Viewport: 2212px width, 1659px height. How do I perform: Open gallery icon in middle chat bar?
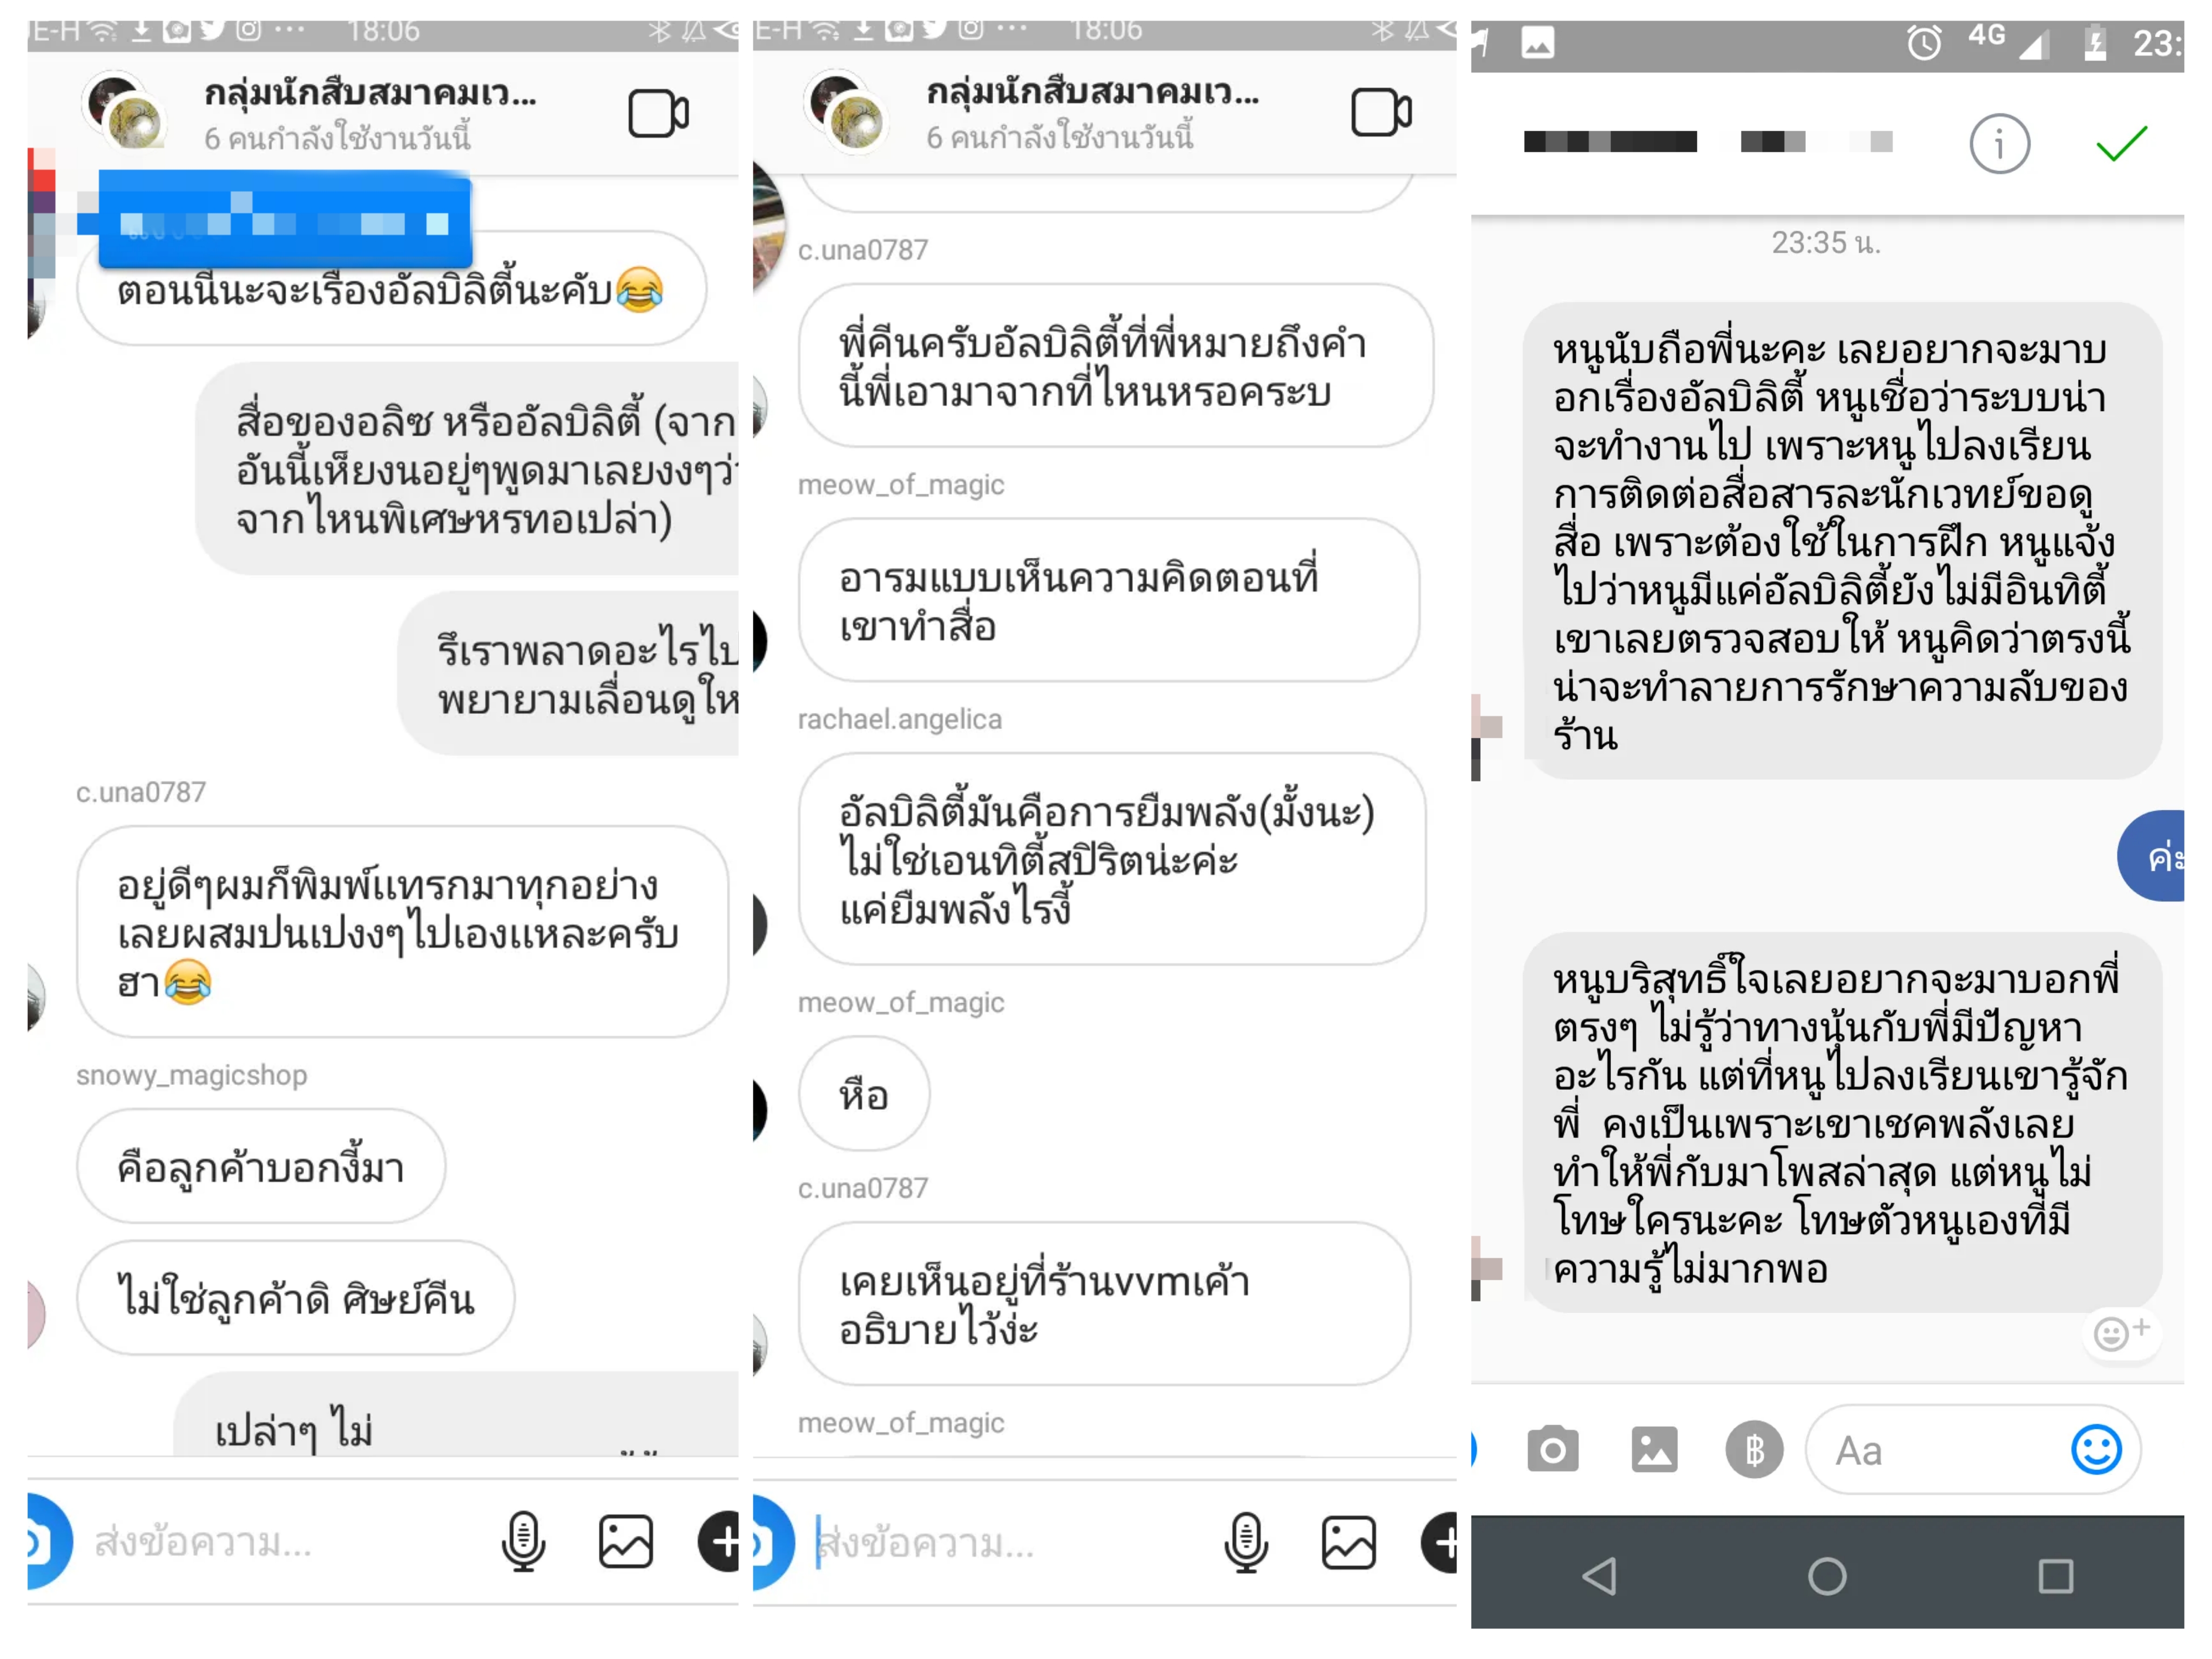[x=1349, y=1542]
